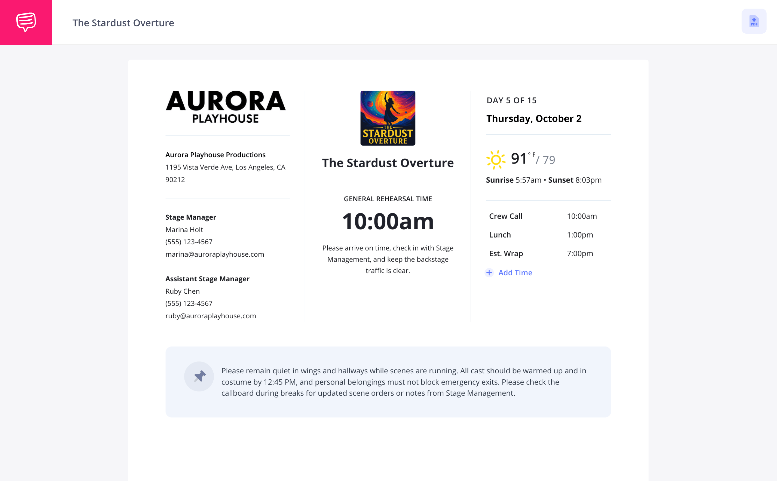Image resolution: width=777 pixels, height=481 pixels.
Task: Click the sunny weather icon
Action: (x=496, y=160)
